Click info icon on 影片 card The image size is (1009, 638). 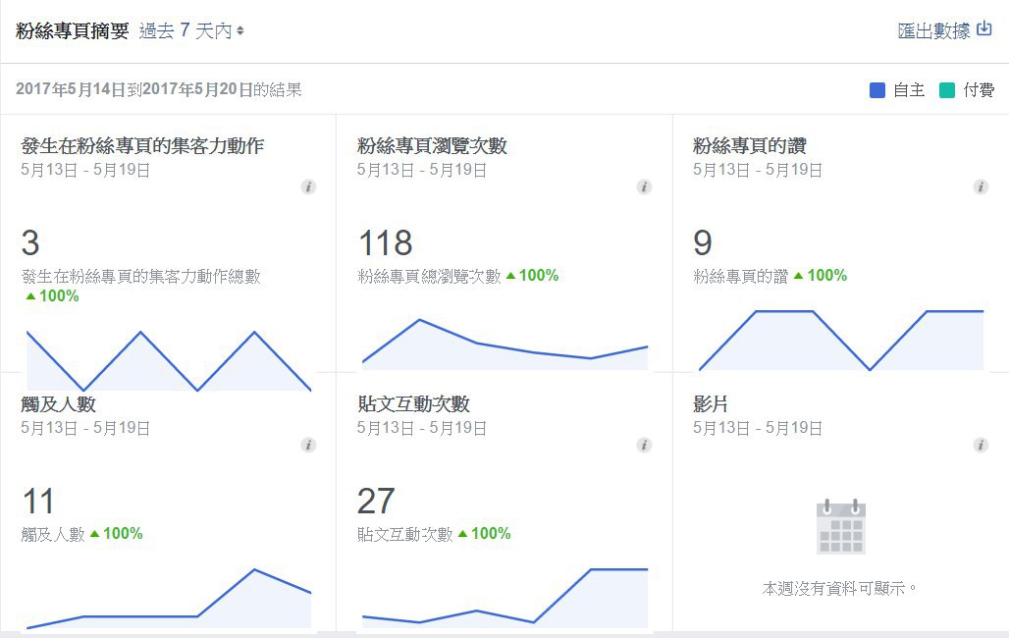tap(980, 445)
